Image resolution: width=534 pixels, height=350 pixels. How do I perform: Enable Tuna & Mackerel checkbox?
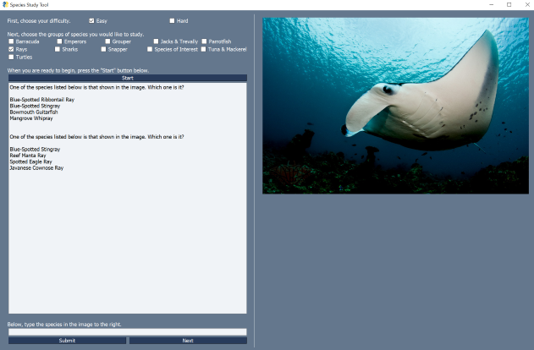coord(203,49)
